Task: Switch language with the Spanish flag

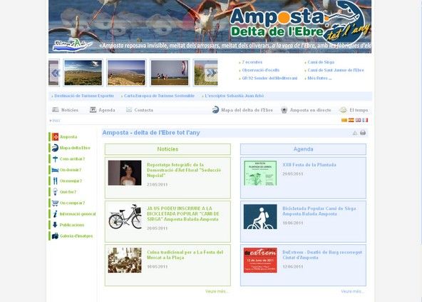Action: pos(351,120)
